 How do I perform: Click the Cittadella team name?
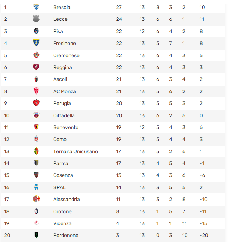coord(64,115)
